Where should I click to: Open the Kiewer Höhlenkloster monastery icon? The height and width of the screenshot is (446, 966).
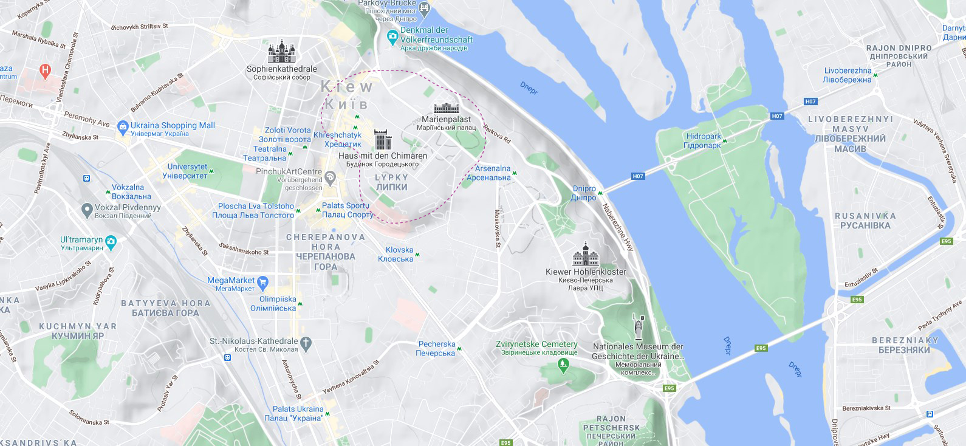[586, 254]
